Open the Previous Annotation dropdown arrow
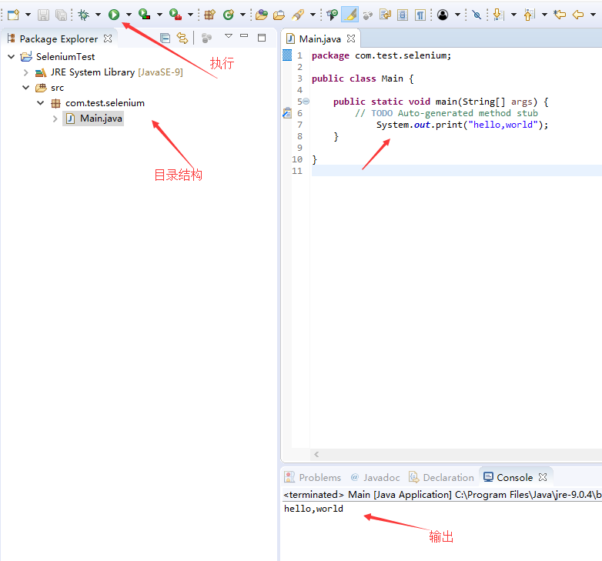 click(544, 15)
